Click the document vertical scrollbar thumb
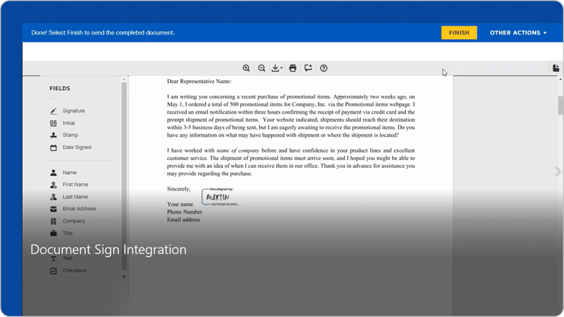This screenshot has width=564, height=317. 560,105
